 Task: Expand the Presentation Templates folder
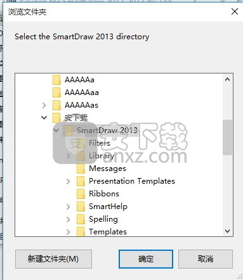coord(69,181)
